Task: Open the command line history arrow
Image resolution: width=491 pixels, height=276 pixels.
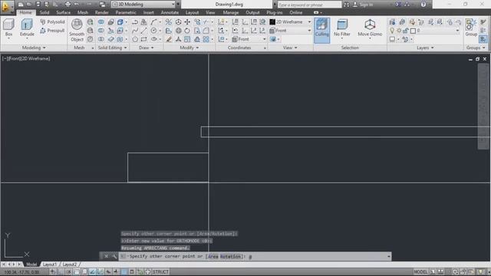Action: tap(389, 257)
